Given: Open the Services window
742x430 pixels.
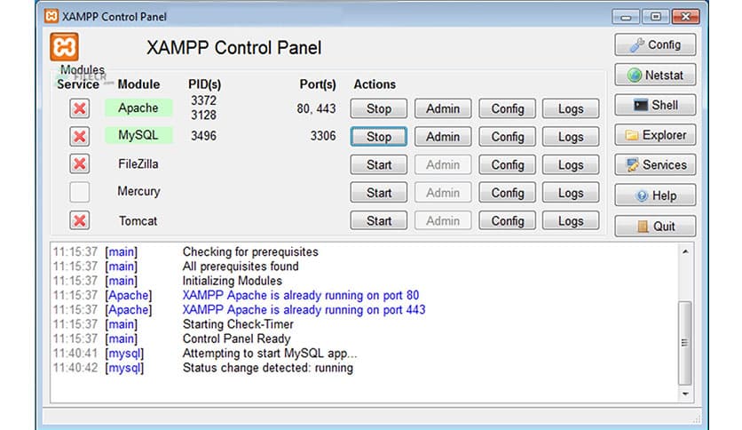Looking at the screenshot, I should 655,164.
